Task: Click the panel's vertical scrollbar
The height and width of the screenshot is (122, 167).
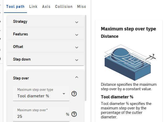Action: [86, 58]
